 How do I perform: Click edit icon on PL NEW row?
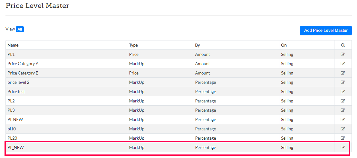343,120
